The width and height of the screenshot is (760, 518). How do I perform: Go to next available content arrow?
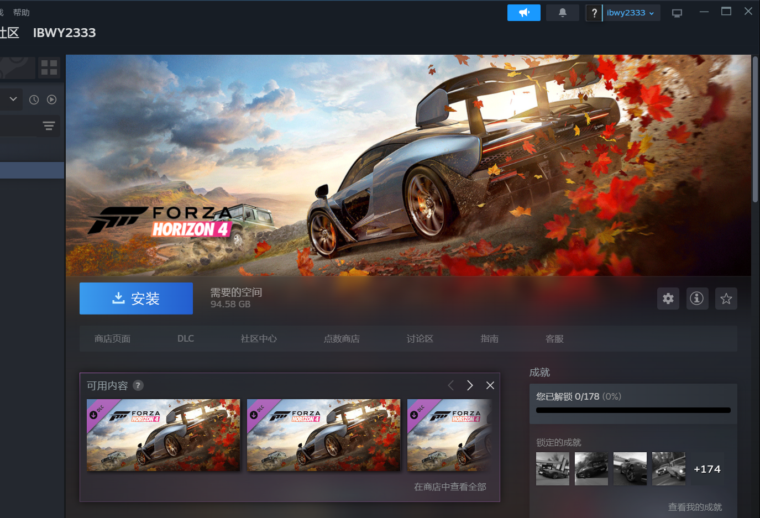(470, 385)
